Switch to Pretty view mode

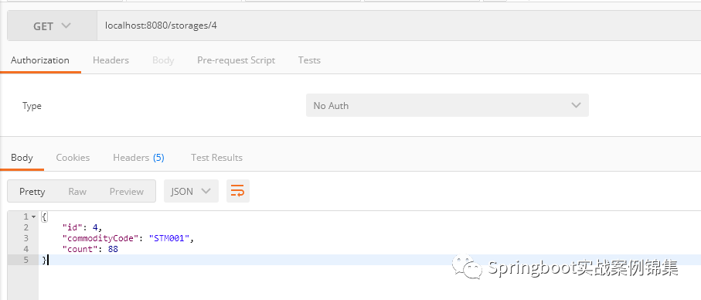click(32, 191)
